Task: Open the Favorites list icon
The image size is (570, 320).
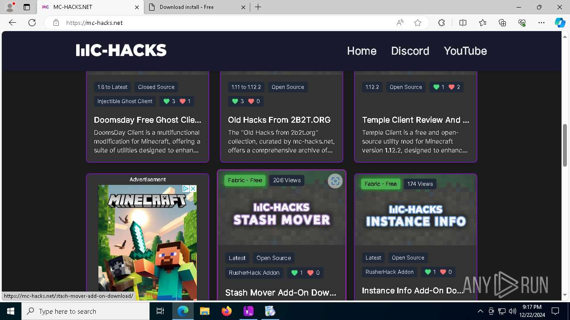Action: (483, 23)
